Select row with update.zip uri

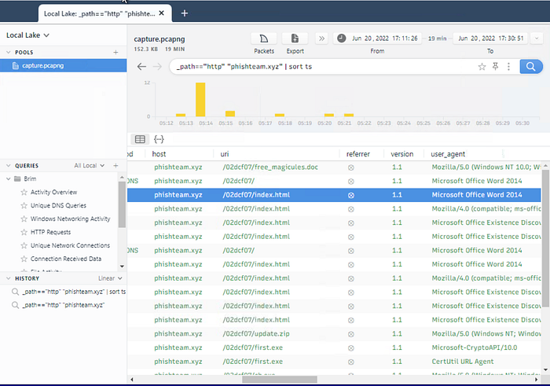pyautogui.click(x=334, y=333)
